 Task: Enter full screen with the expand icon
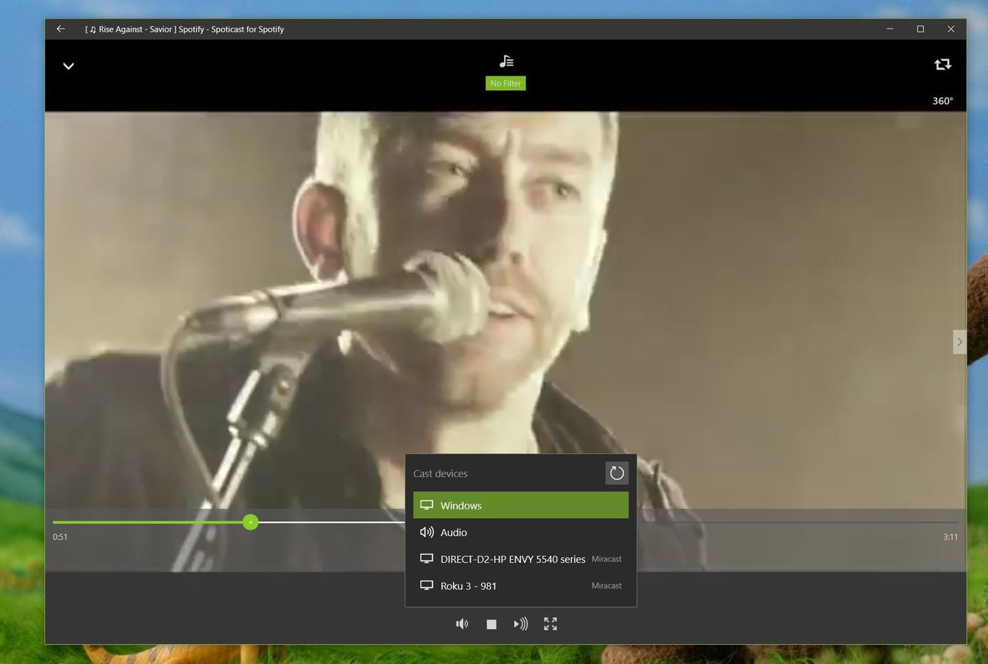550,624
